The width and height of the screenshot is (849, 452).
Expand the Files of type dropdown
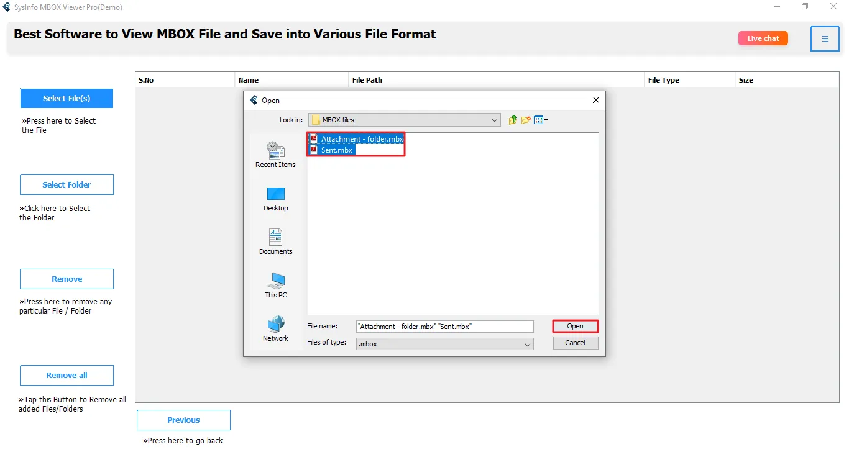coord(528,344)
